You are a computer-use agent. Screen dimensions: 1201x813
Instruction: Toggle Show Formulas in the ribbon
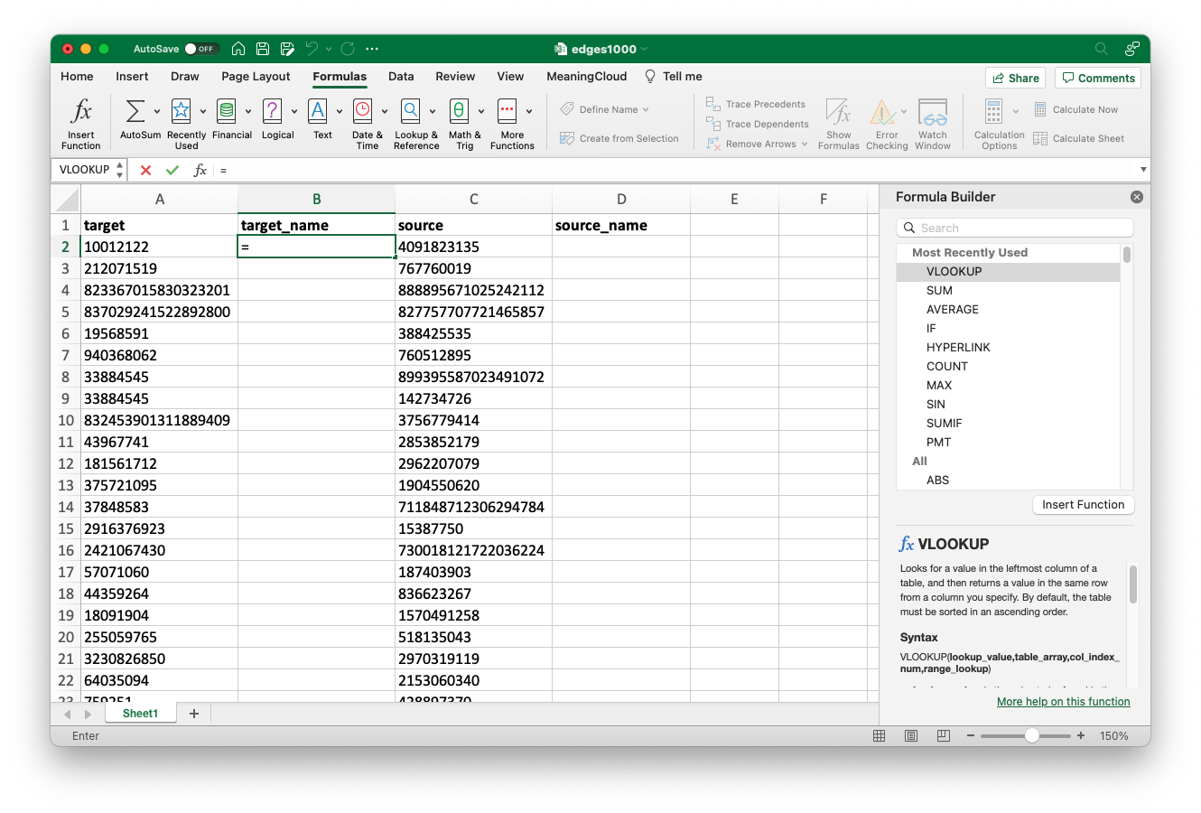[x=838, y=124]
